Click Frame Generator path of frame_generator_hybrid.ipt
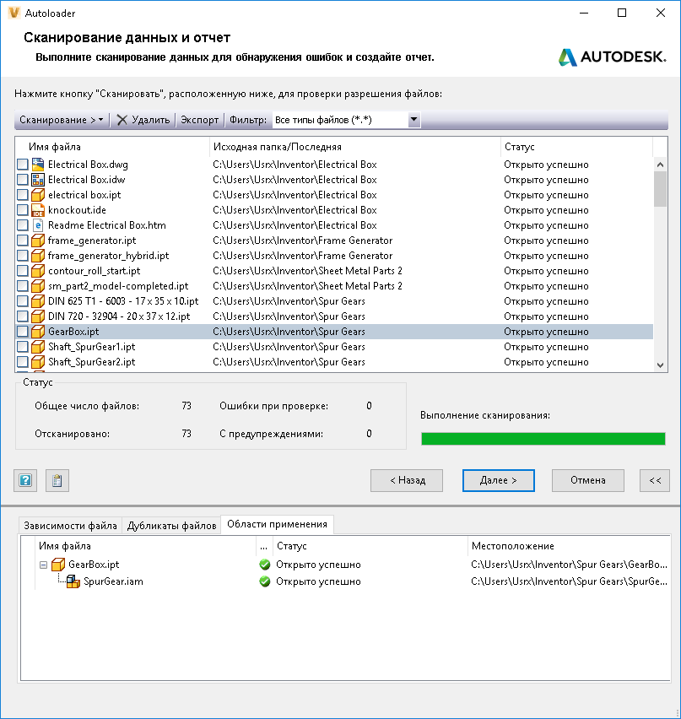 tap(303, 256)
